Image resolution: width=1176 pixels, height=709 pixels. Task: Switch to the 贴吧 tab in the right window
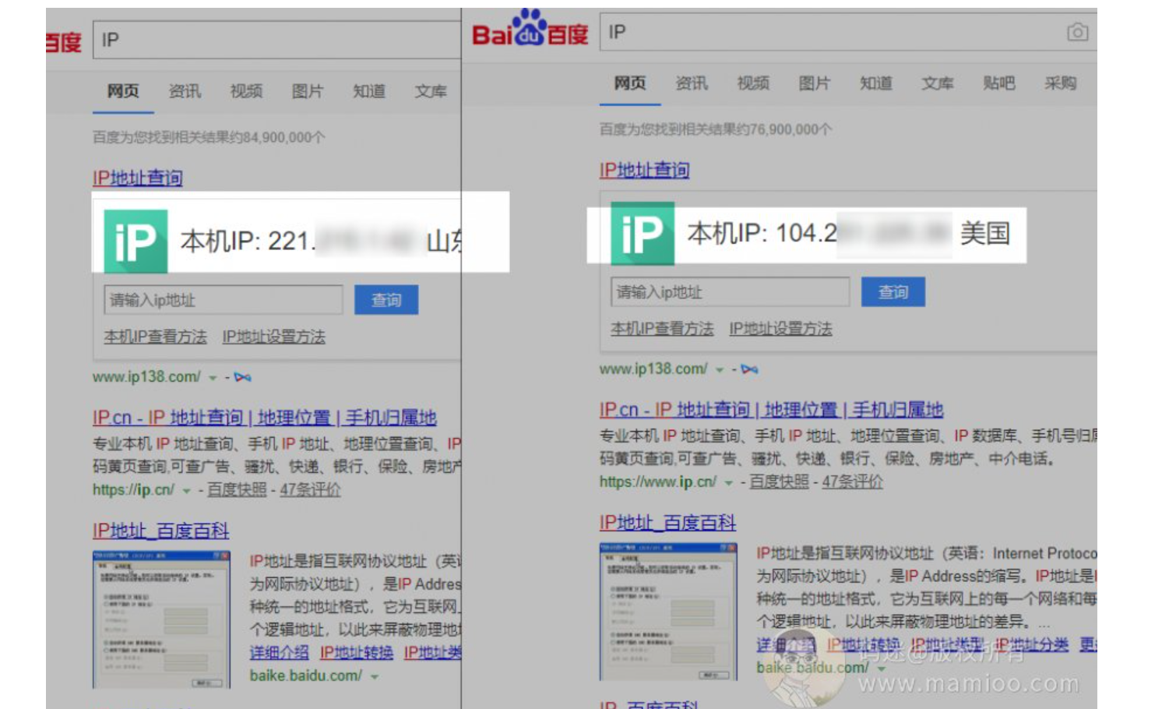point(999,83)
